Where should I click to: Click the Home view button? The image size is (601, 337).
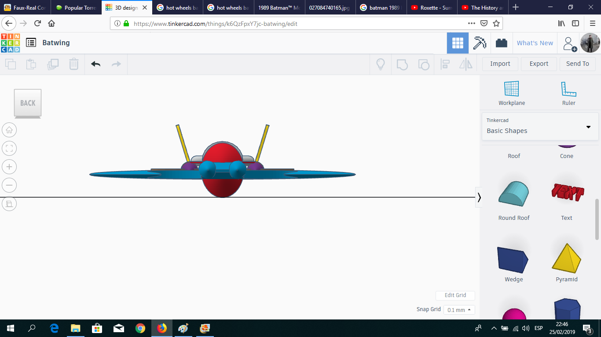[x=9, y=130]
